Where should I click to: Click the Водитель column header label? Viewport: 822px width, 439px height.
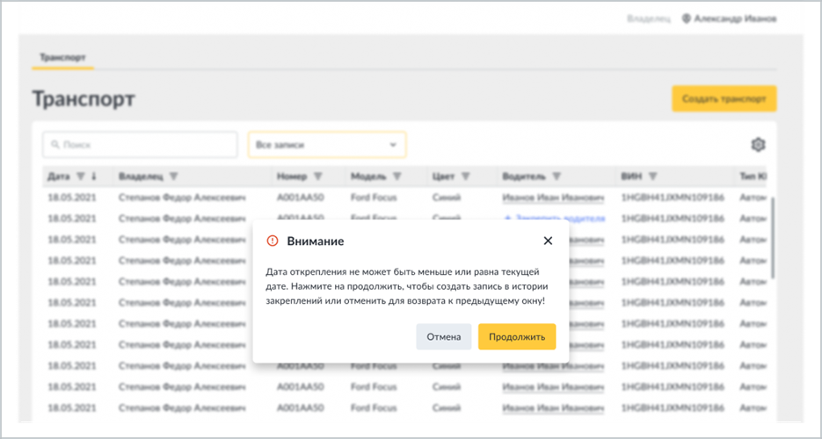[x=524, y=176]
